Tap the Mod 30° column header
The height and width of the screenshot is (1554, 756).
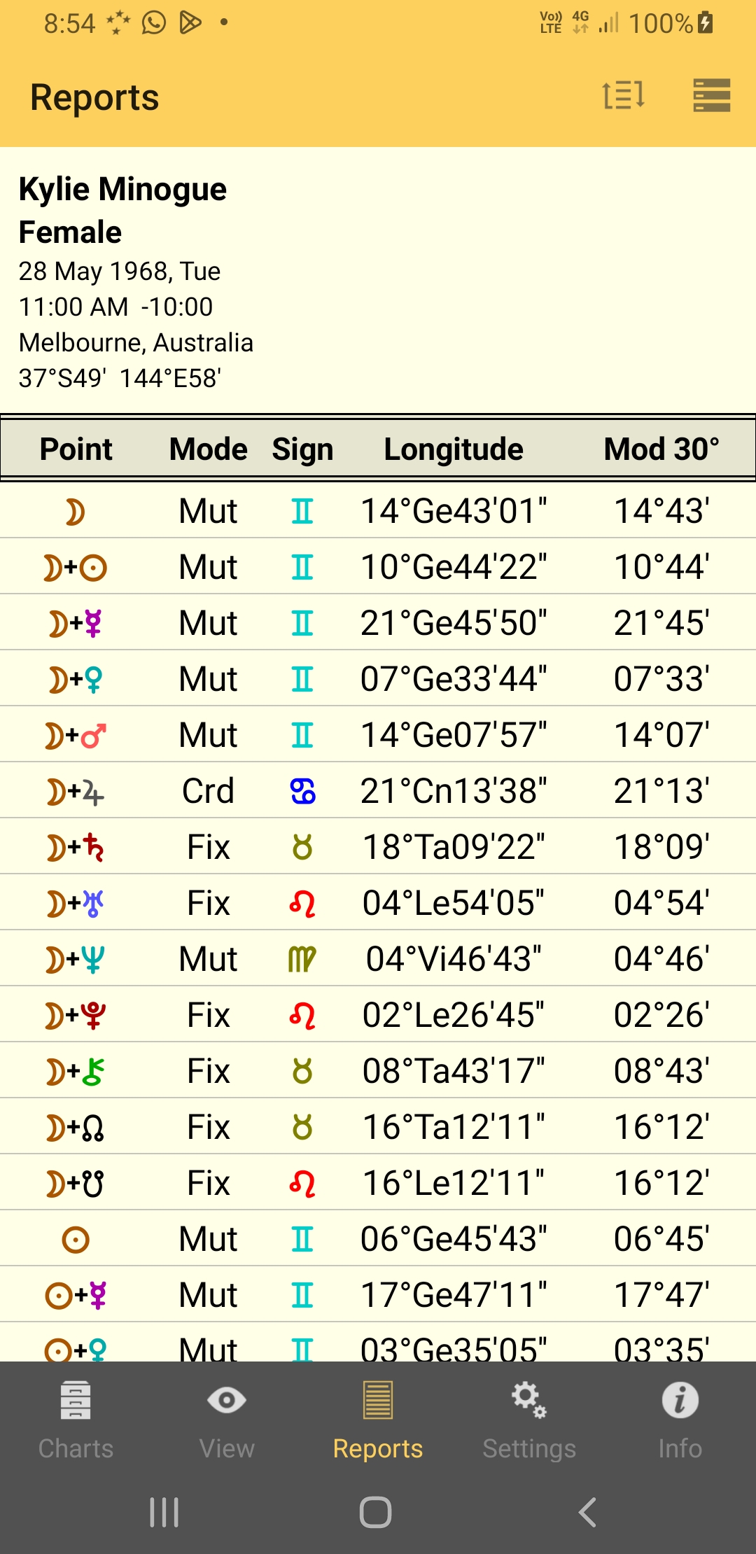coord(661,449)
